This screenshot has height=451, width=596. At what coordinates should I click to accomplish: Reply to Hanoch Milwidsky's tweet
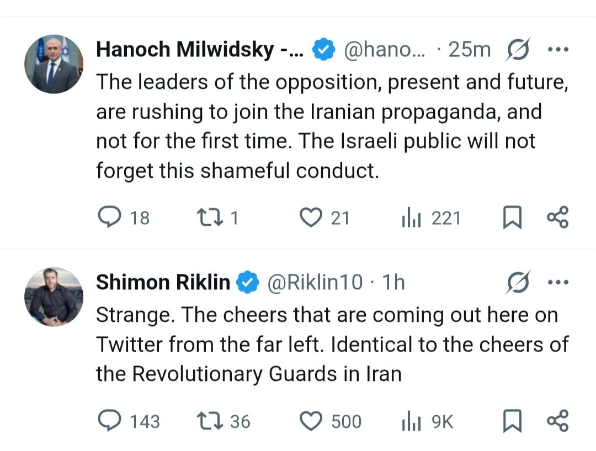pos(109,218)
